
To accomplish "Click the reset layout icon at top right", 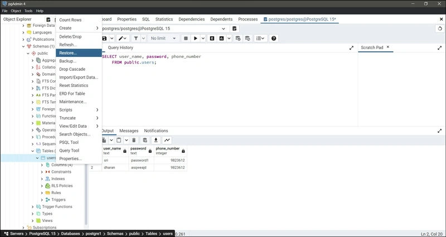I will (440, 29).
